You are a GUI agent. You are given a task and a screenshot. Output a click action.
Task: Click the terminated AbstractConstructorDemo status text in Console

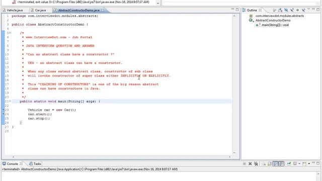click(90, 169)
